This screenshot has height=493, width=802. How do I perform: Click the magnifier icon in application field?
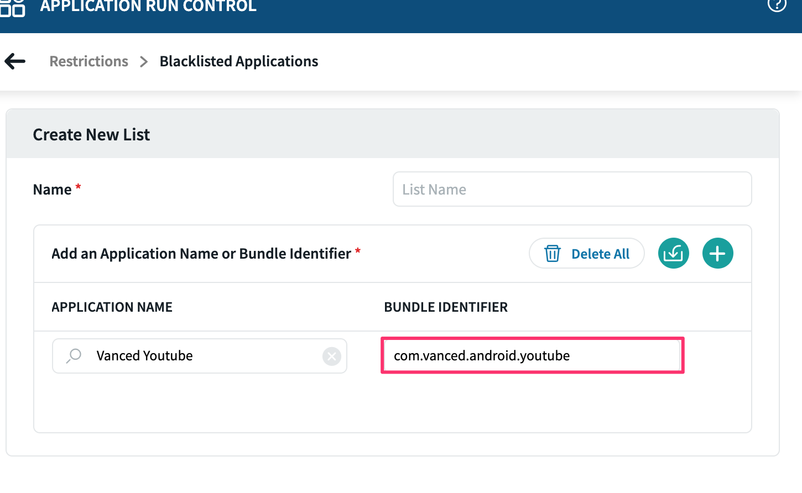point(74,356)
